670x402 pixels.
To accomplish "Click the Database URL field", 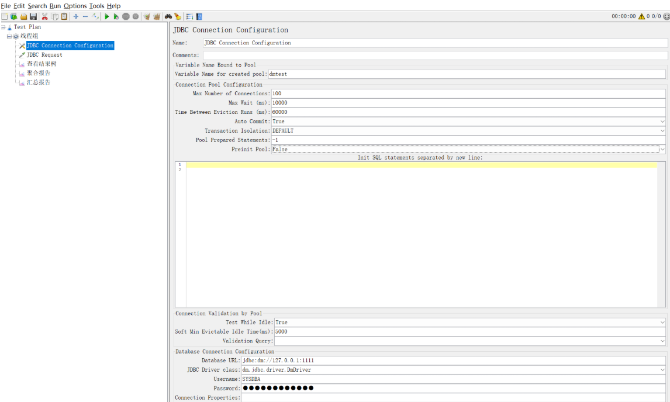I will 453,360.
